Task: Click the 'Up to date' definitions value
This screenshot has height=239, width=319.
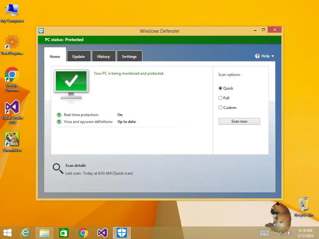Action: pyautogui.click(x=126, y=122)
